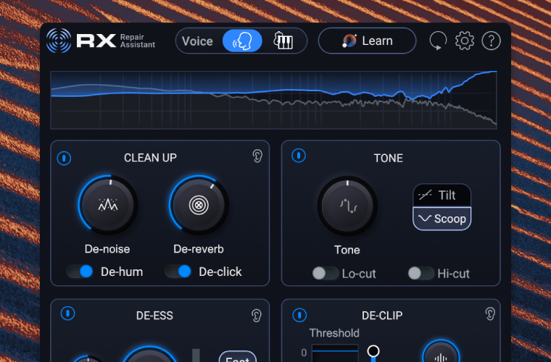The width and height of the screenshot is (551, 362).
Task: Open help via question mark icon
Action: point(491,41)
